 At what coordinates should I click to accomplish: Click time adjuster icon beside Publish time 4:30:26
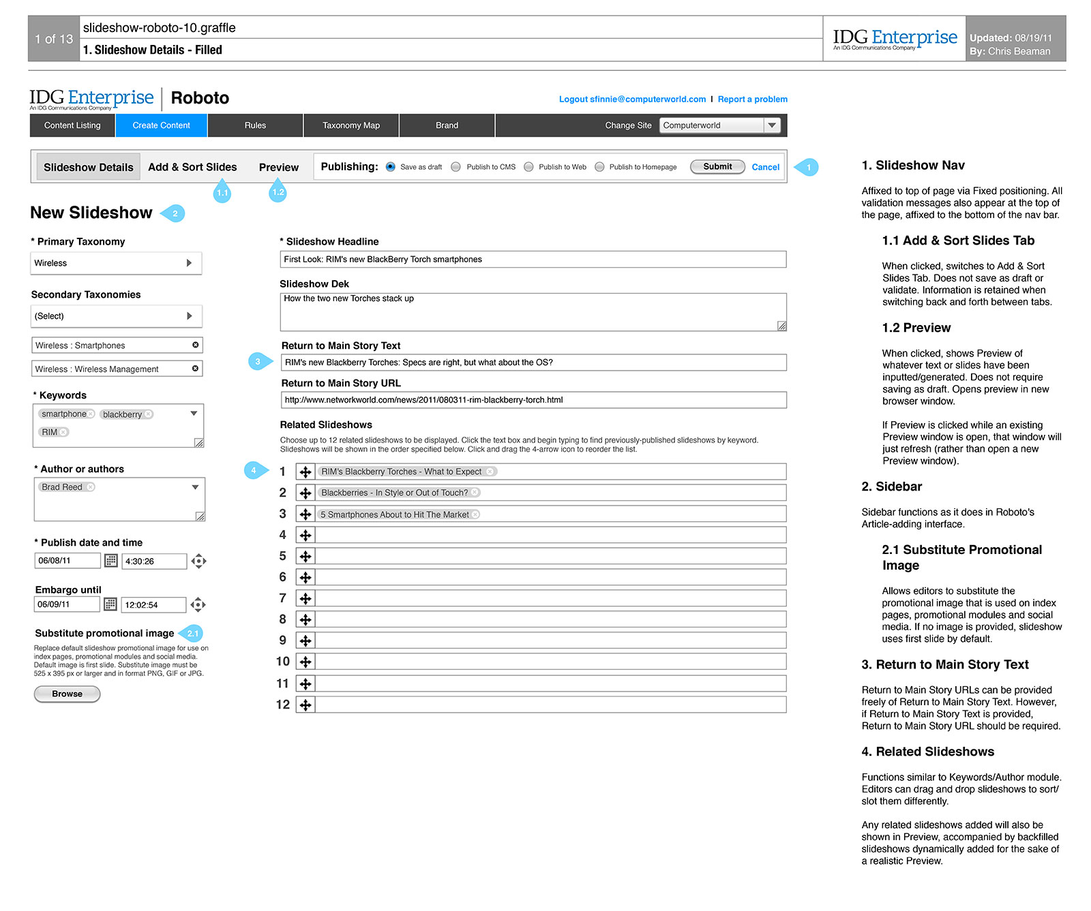tap(198, 561)
